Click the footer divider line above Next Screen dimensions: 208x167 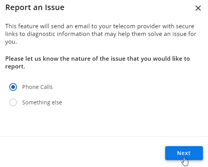click(104, 136)
